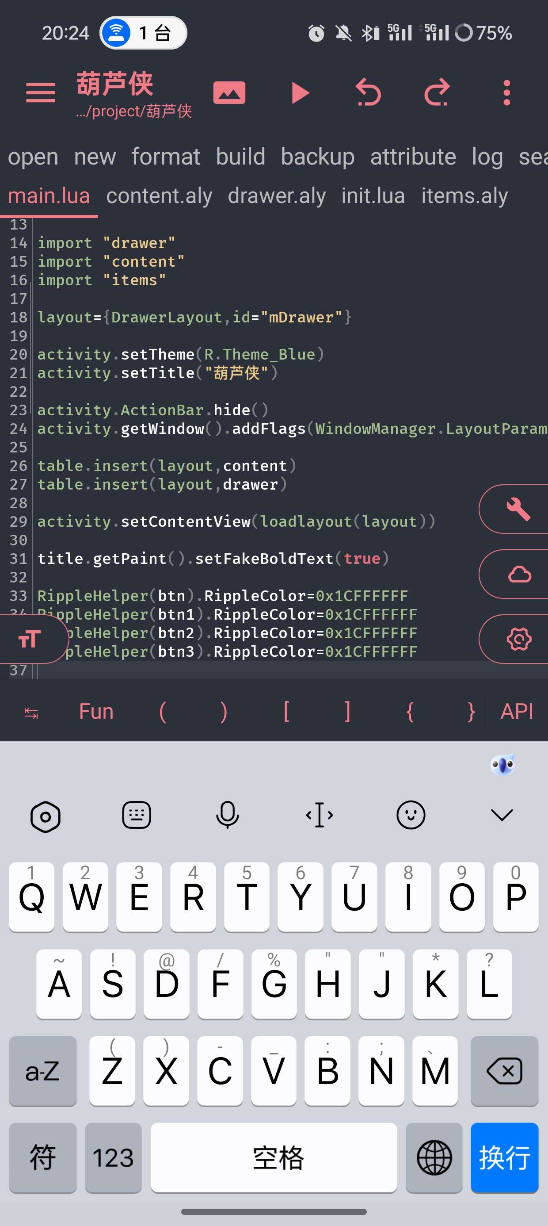Viewport: 548px width, 1226px height.
Task: Tap the settings gear floating button
Action: pyautogui.click(x=514, y=639)
